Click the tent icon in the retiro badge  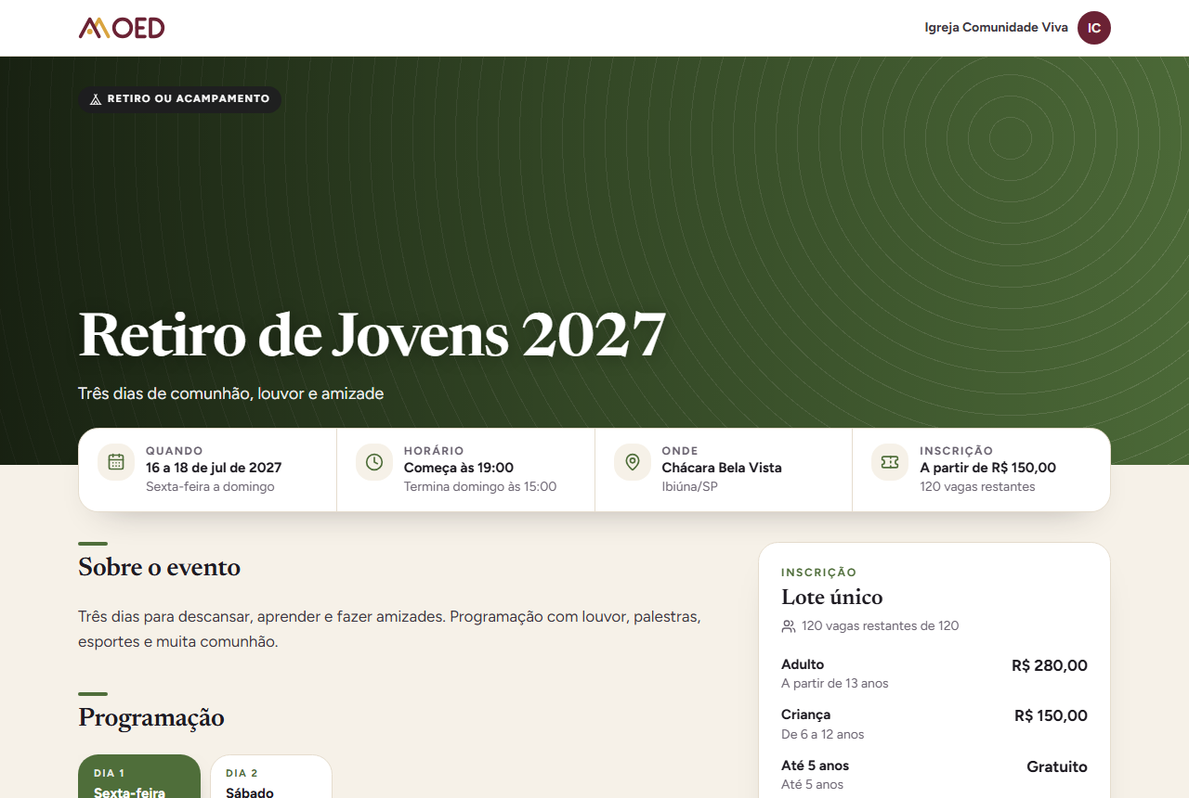point(96,99)
